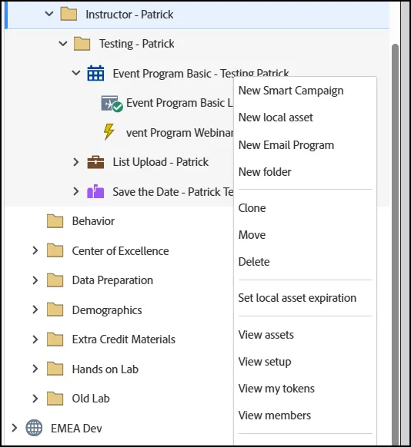Click the Testing - Patrick folder icon

[82, 44]
